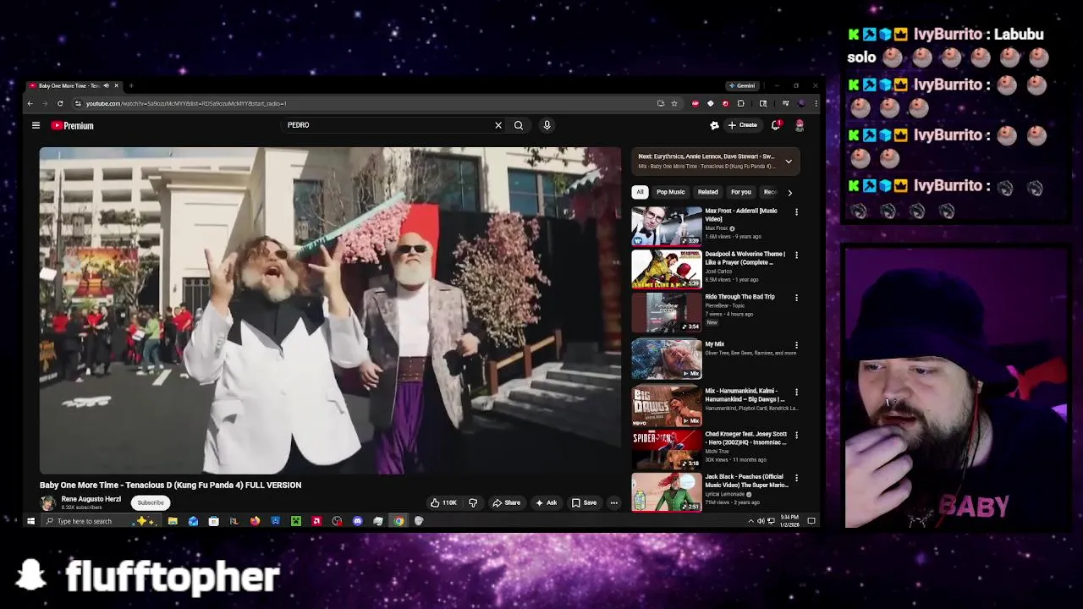This screenshot has height=609, width=1083.
Task: Open Ride Through The Bad Trip thumbnail
Action: (x=667, y=312)
